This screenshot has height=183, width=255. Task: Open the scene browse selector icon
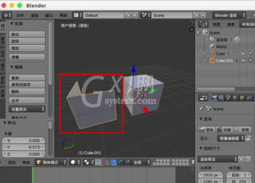coord(146,15)
